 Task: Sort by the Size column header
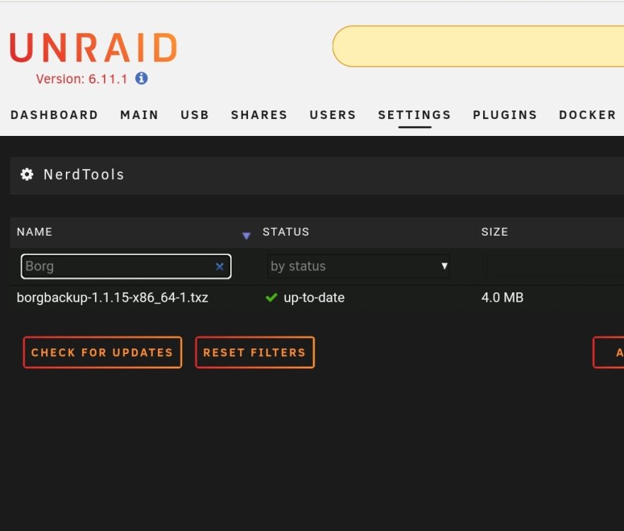click(494, 232)
